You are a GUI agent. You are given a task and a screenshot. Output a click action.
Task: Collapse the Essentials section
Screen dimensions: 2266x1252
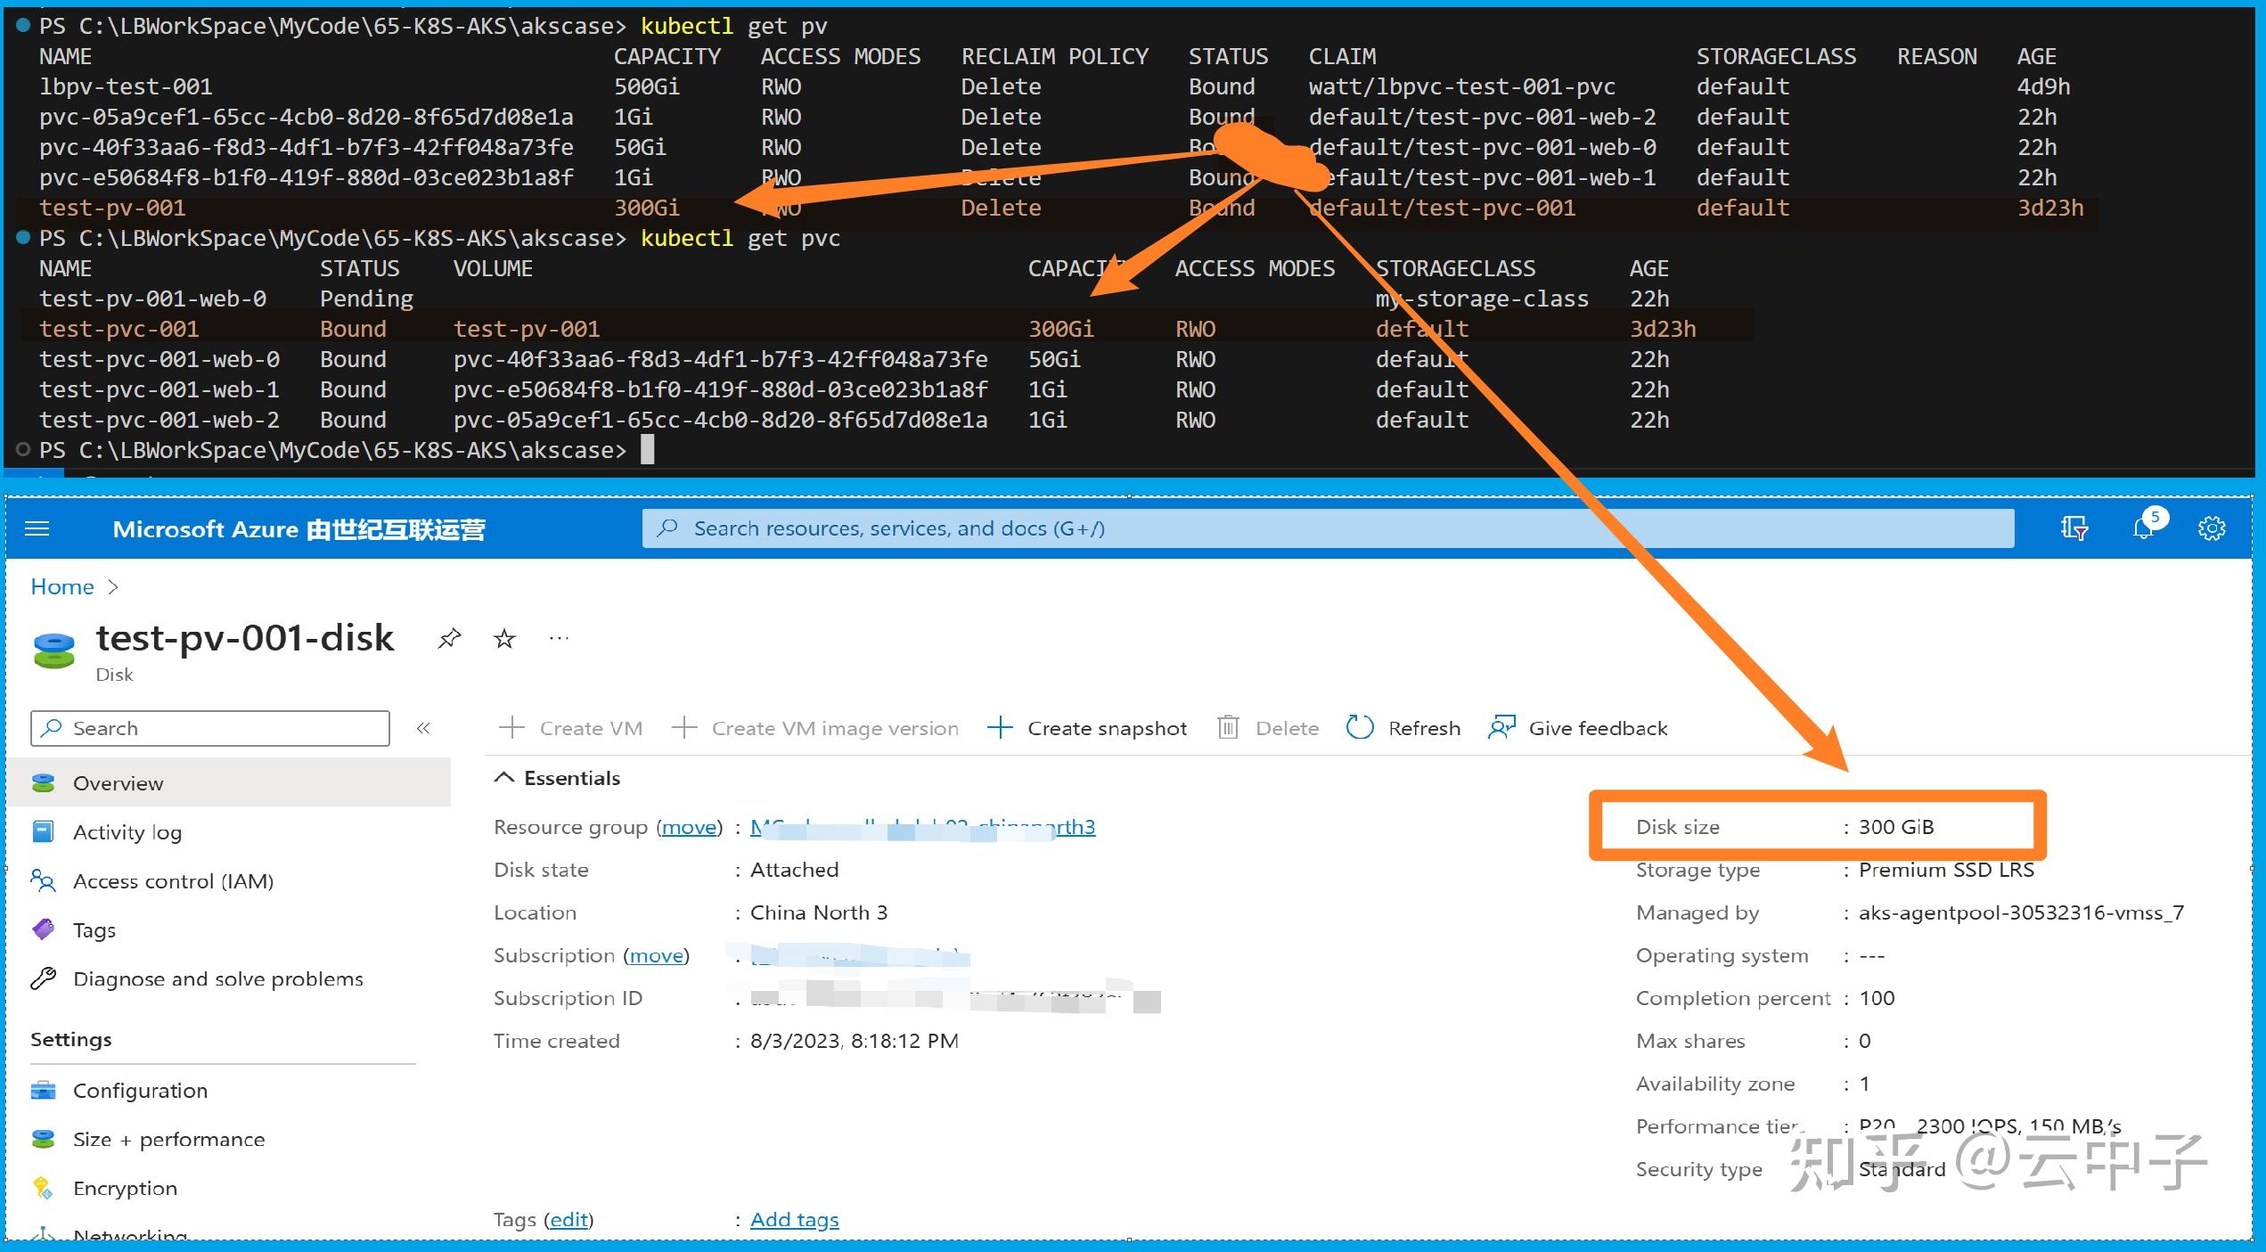[504, 778]
